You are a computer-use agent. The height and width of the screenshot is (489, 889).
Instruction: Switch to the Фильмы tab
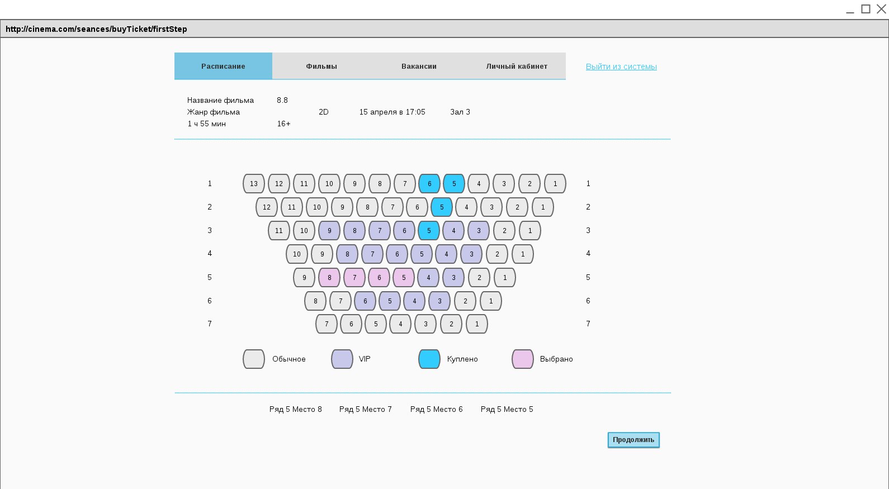coord(321,66)
